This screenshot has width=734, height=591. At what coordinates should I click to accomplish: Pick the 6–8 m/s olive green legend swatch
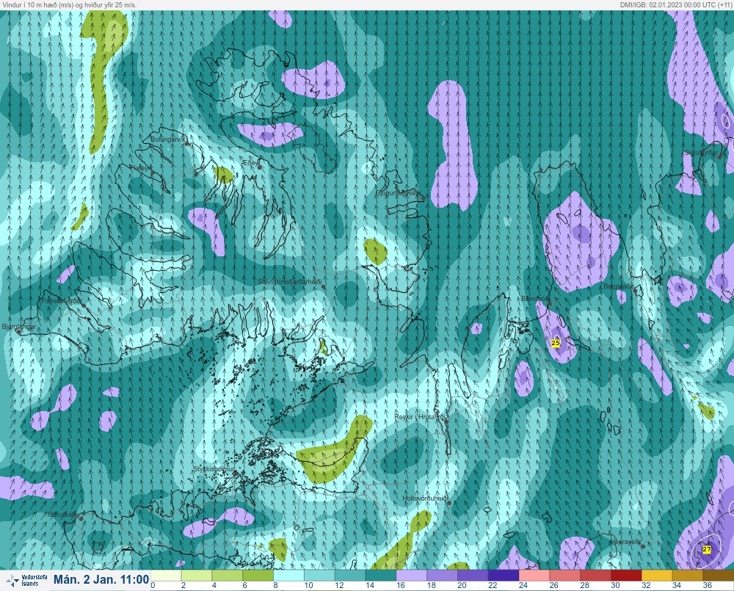tap(258, 576)
